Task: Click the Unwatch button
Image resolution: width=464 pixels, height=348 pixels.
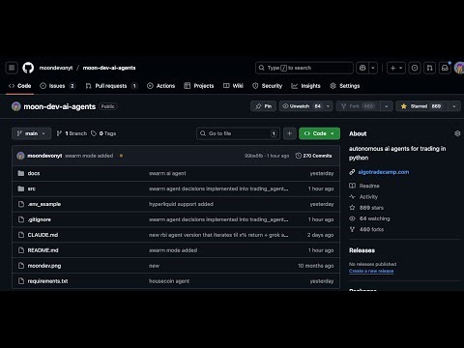Action: (302, 106)
